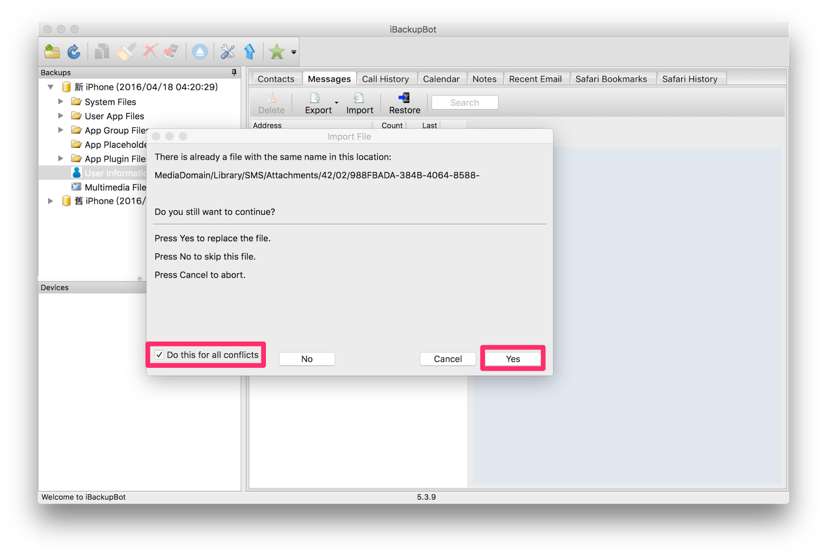Screen dimensions: 827x558
Task: Select App Plugin Files in tree
Action: 115,159
